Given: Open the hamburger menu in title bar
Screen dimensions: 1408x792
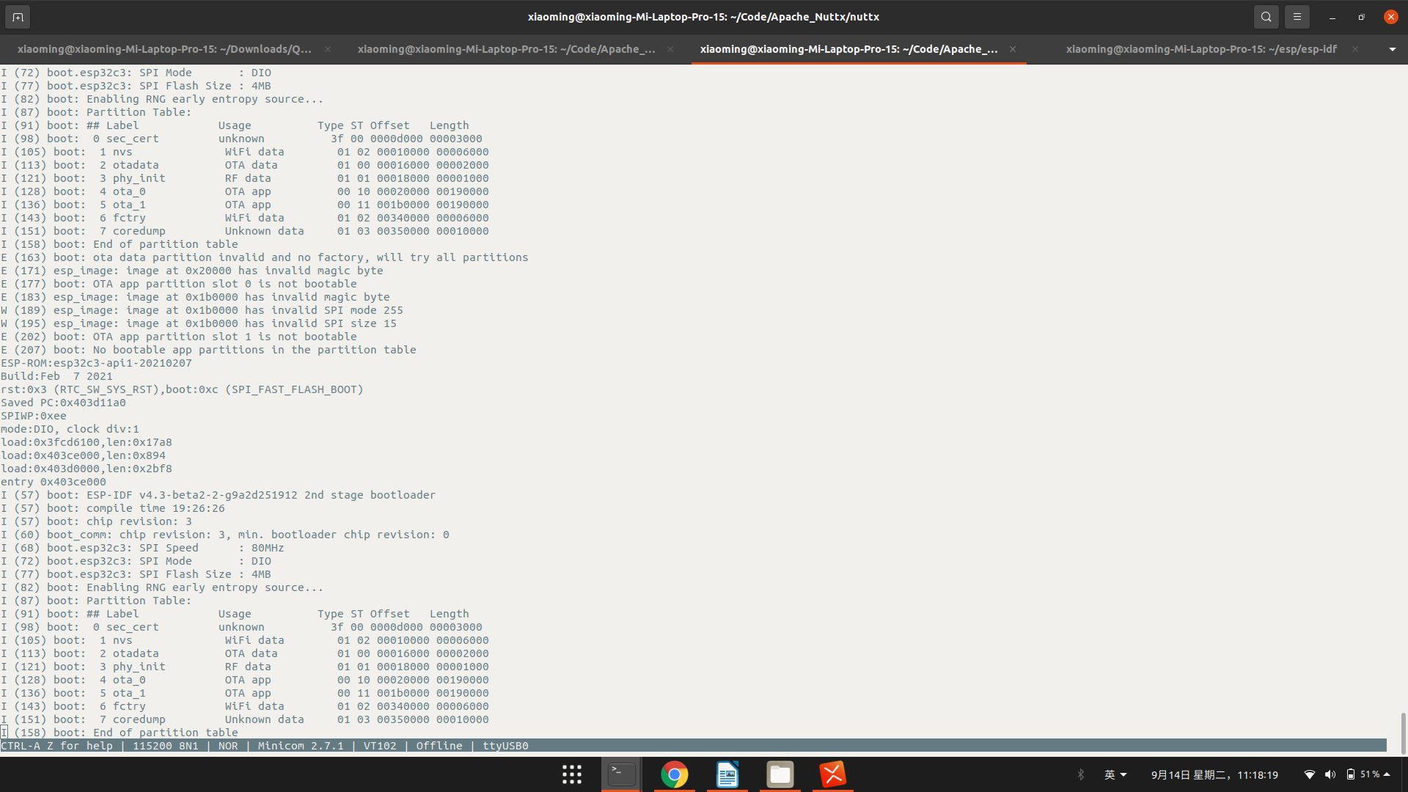Looking at the screenshot, I should click(x=1297, y=16).
